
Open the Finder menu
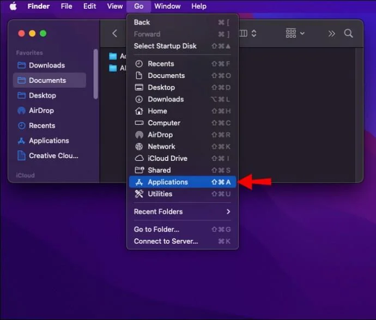tap(38, 6)
